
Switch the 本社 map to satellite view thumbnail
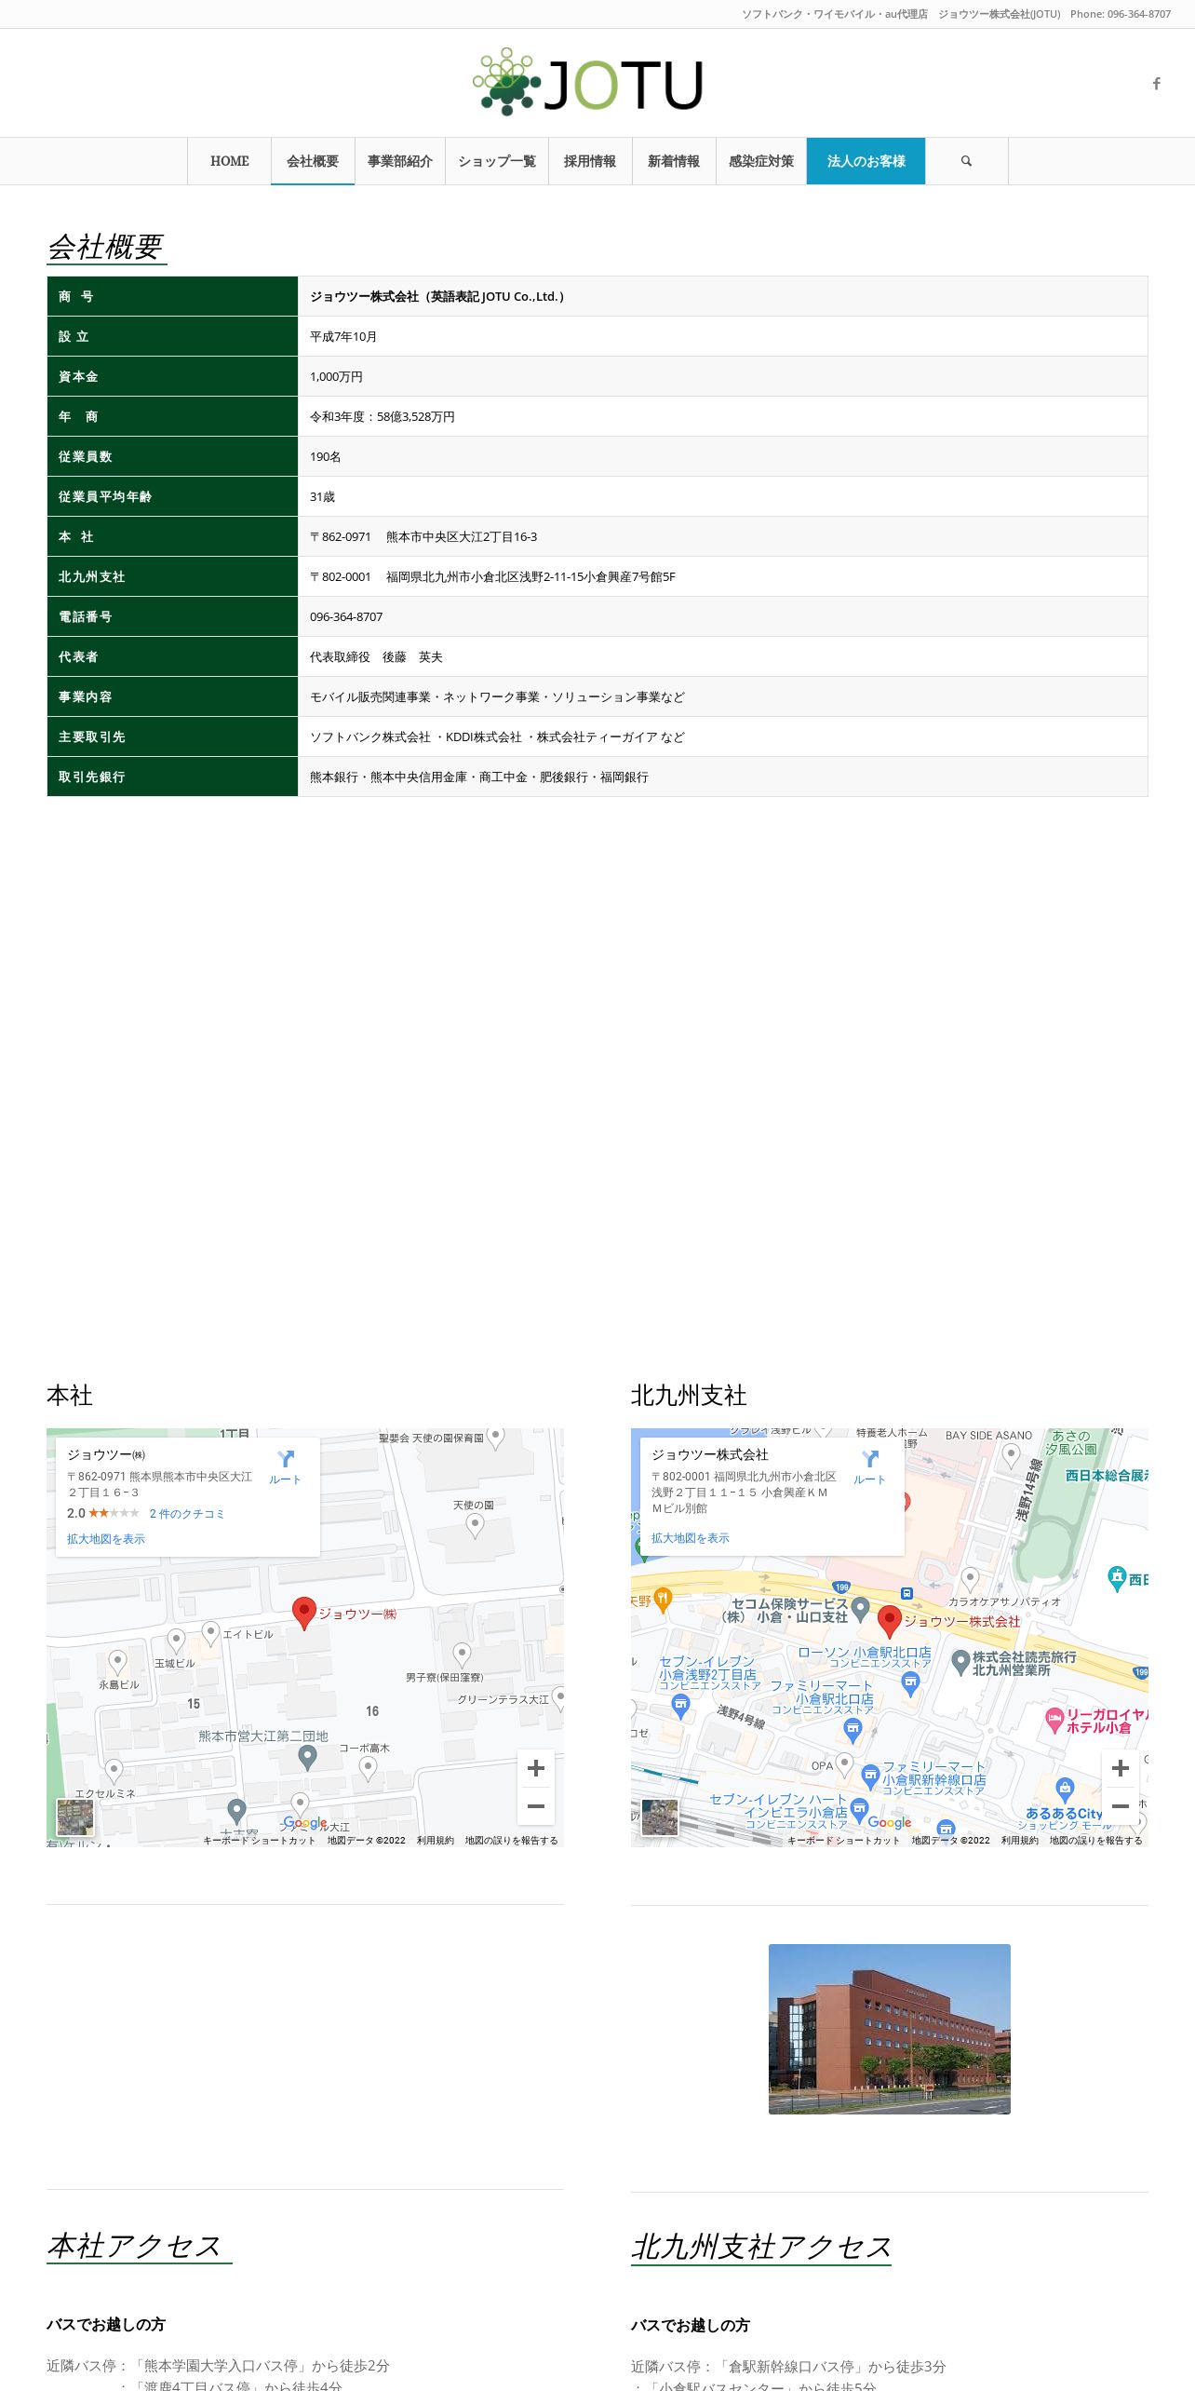[75, 1817]
